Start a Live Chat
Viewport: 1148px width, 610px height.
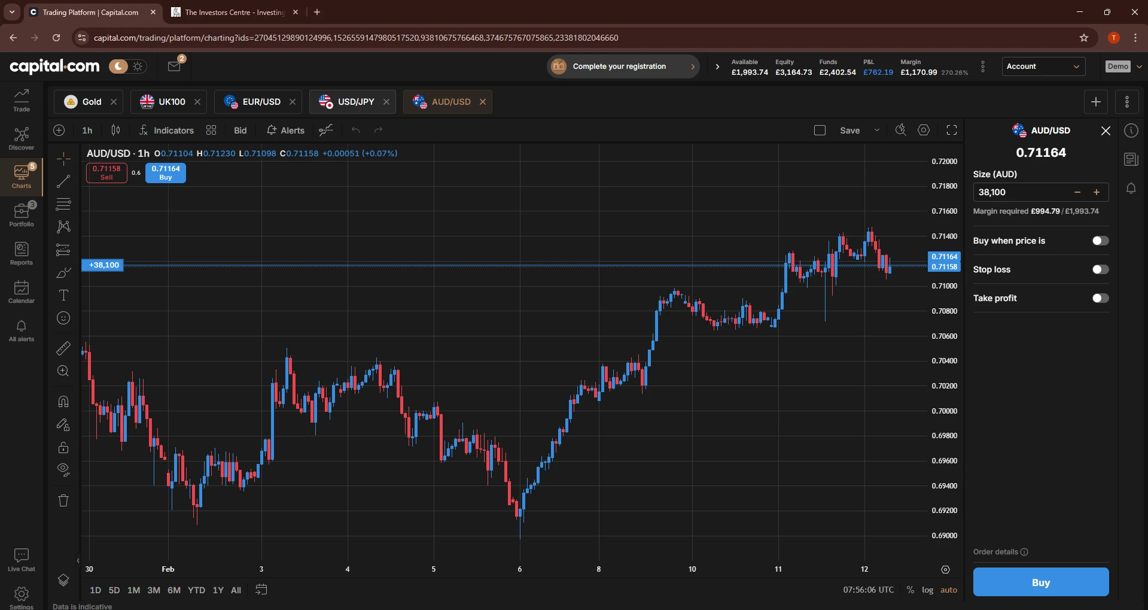point(22,560)
